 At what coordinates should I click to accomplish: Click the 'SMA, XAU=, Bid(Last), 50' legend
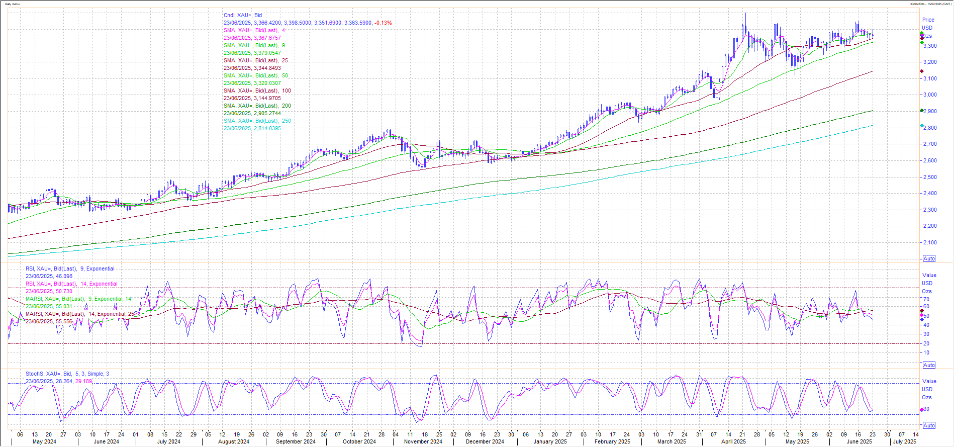click(256, 75)
